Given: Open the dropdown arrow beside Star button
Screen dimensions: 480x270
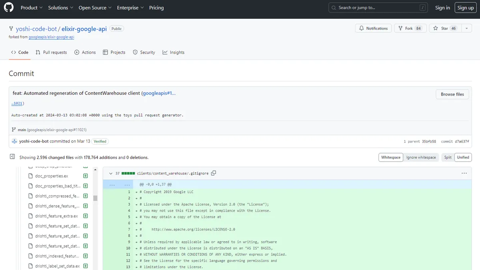Looking at the screenshot, I should (466, 28).
